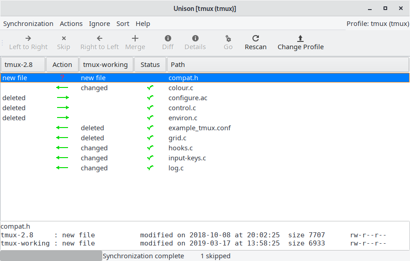Open the Synchronization menu

pyautogui.click(x=28, y=24)
